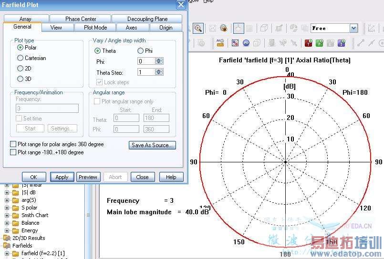This screenshot has width=384, height=259.
Task: Click the gear-with-eye view options icon
Action: 223,29
